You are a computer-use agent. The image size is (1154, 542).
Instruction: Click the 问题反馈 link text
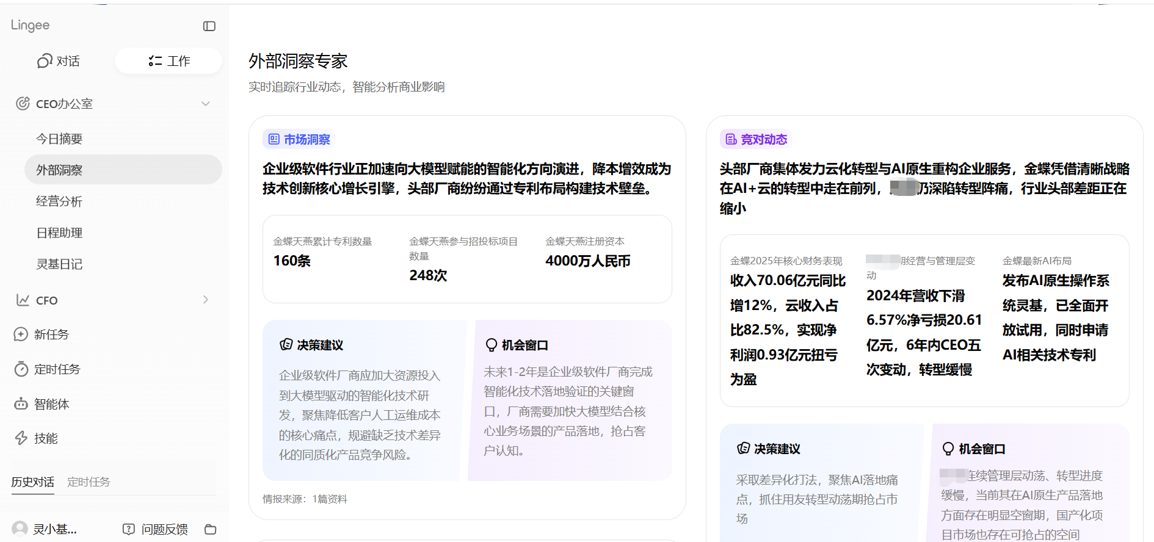pos(165,529)
